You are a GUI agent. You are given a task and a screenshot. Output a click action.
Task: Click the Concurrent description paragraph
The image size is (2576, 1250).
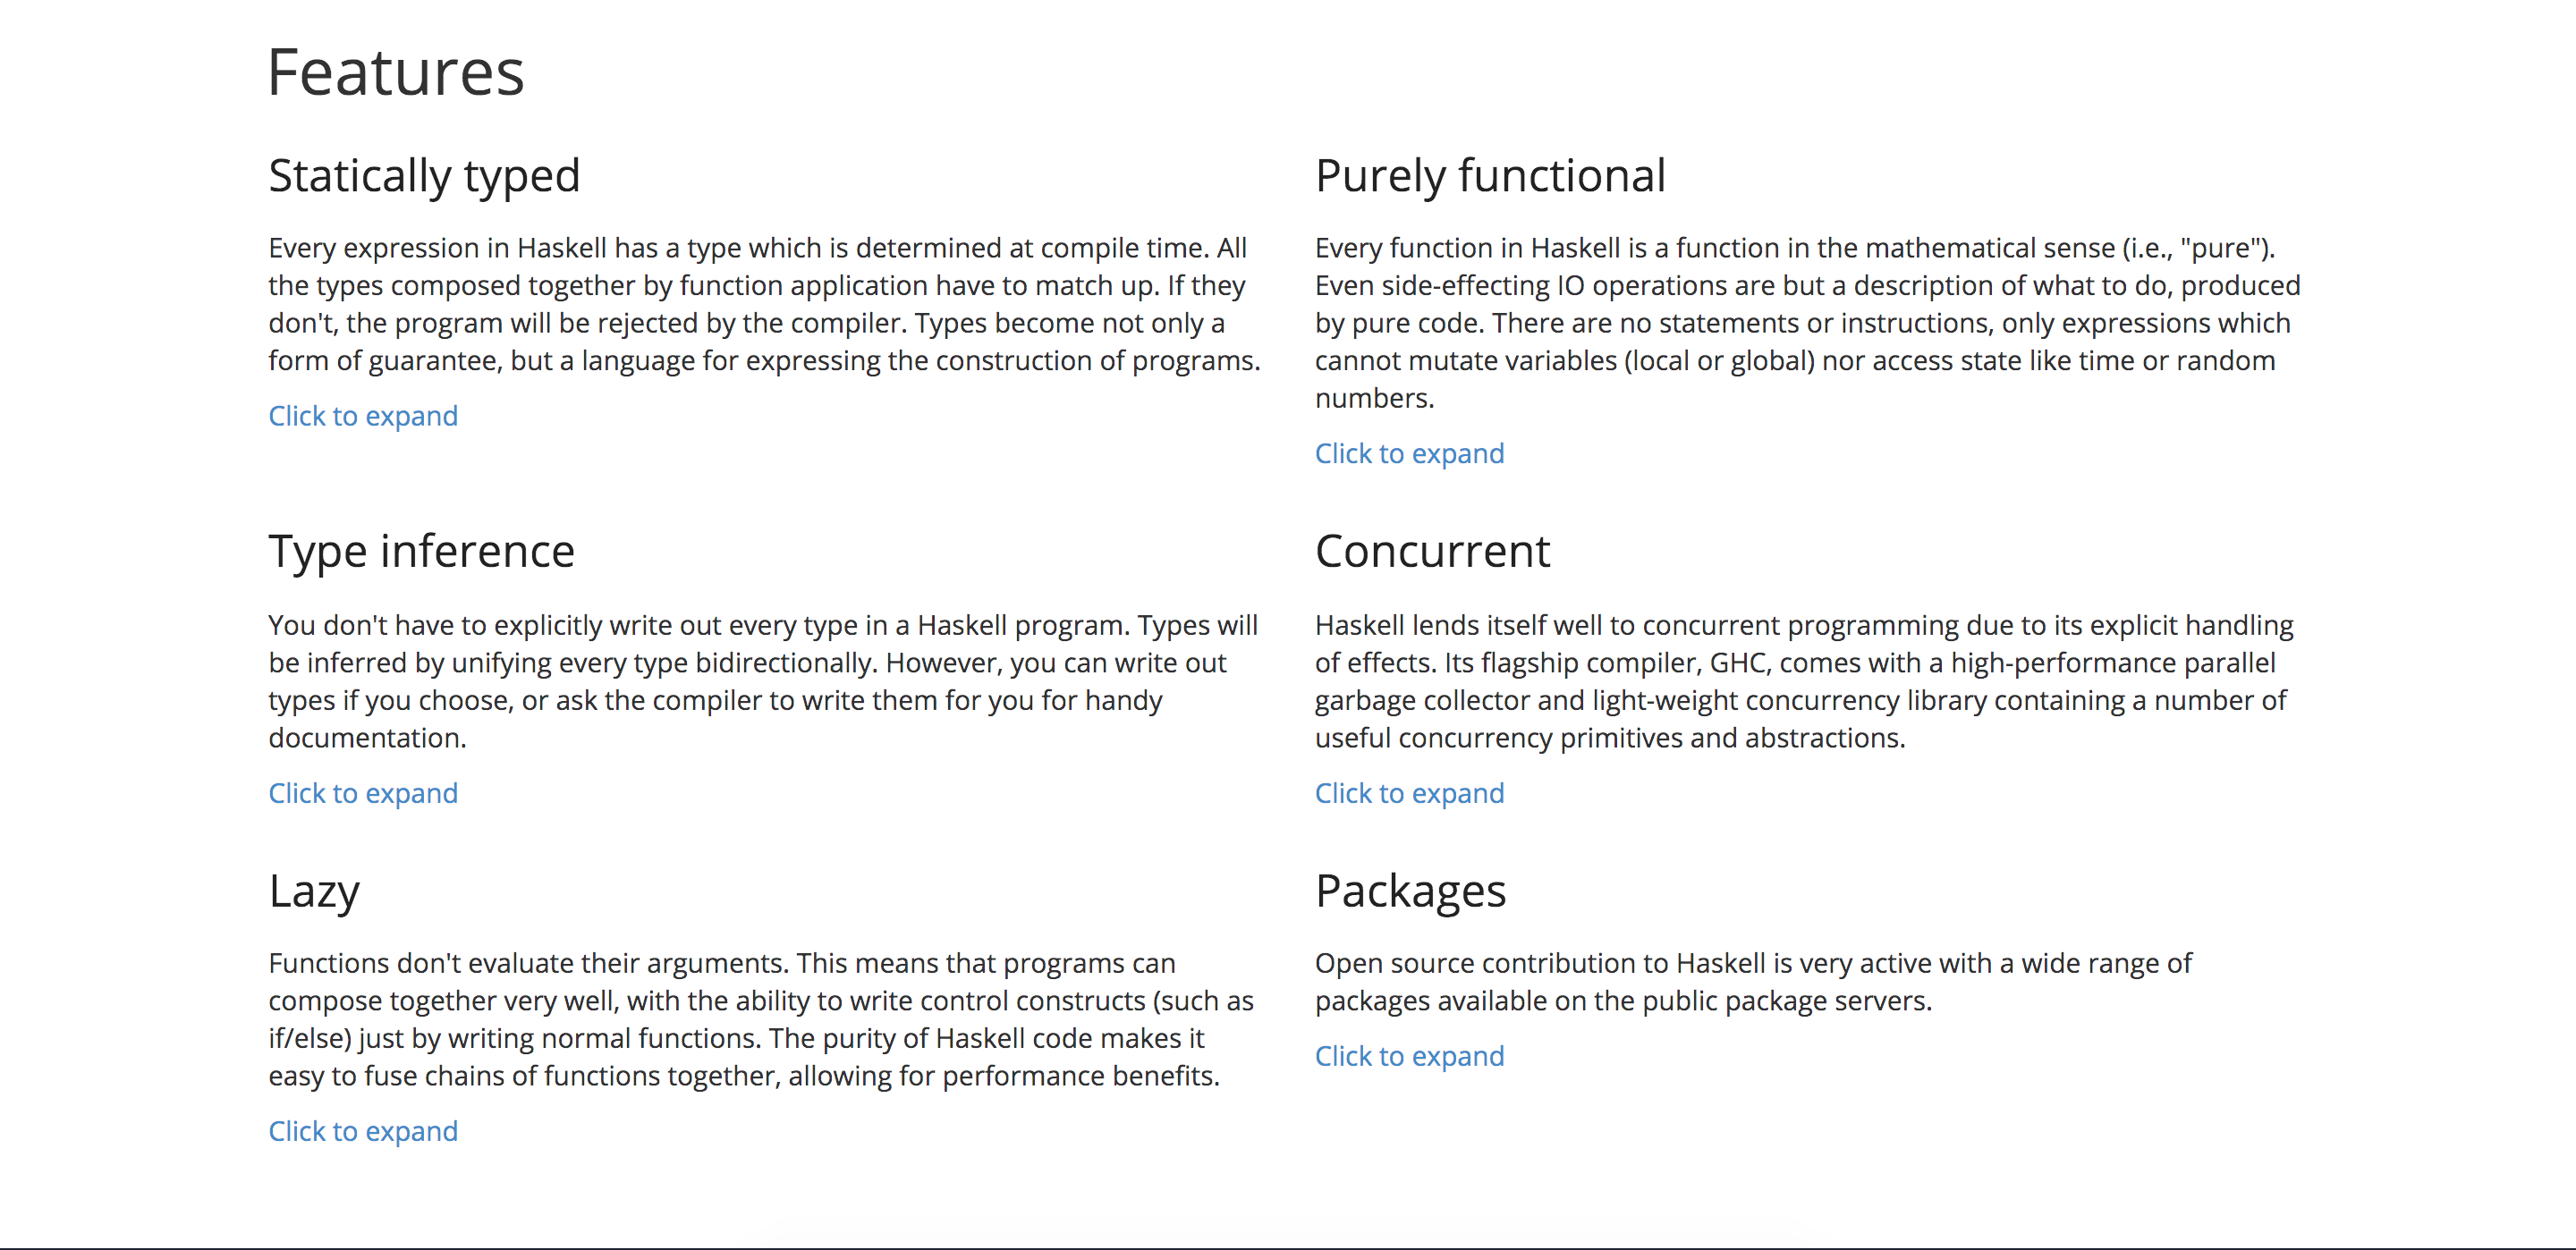pyautogui.click(x=1804, y=681)
